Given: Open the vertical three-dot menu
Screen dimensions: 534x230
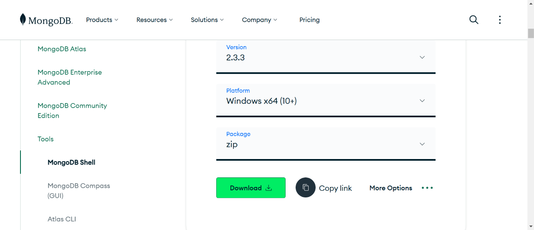Looking at the screenshot, I should point(500,20).
